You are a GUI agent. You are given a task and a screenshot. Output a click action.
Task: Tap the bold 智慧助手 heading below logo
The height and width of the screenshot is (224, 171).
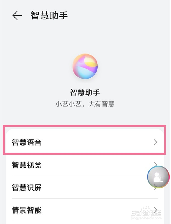85,92
